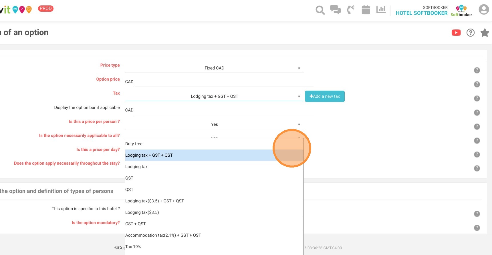
Task: Click the Display the option bar CAD input
Action: point(224,110)
